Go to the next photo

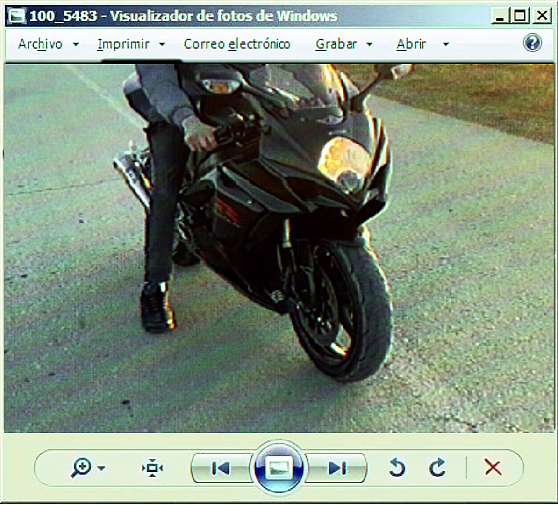point(336,468)
